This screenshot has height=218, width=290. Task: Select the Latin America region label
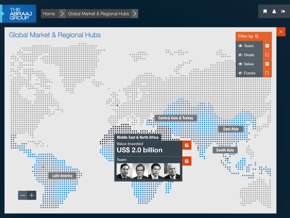(x=62, y=176)
